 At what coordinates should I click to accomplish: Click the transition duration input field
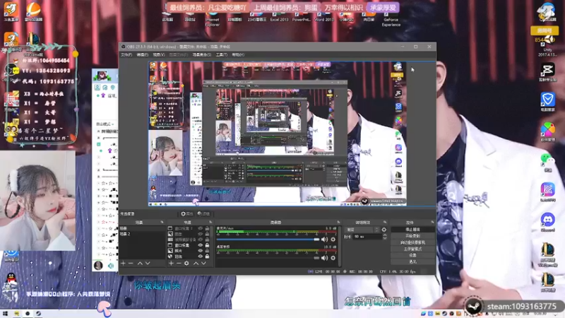pos(367,237)
